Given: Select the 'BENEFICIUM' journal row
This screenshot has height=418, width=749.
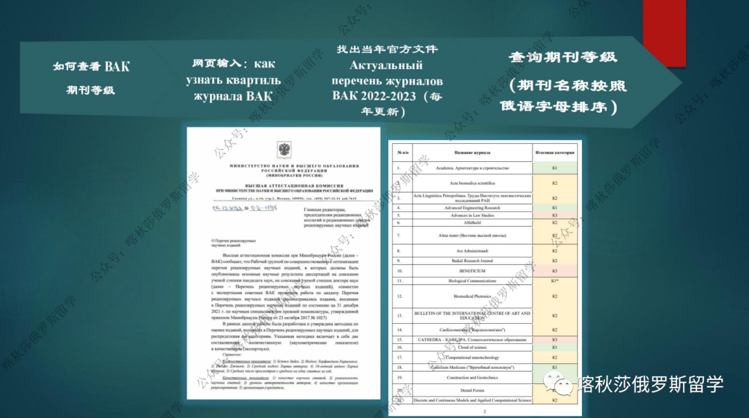Looking at the screenshot, I should (x=485, y=271).
